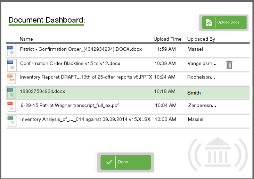Delete the file using the trash can icon
The image size is (254, 179).
229,65
